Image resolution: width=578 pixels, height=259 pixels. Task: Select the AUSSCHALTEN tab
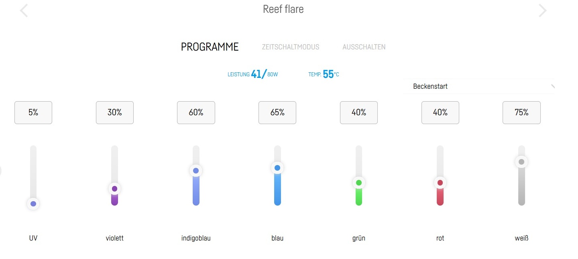click(x=364, y=47)
